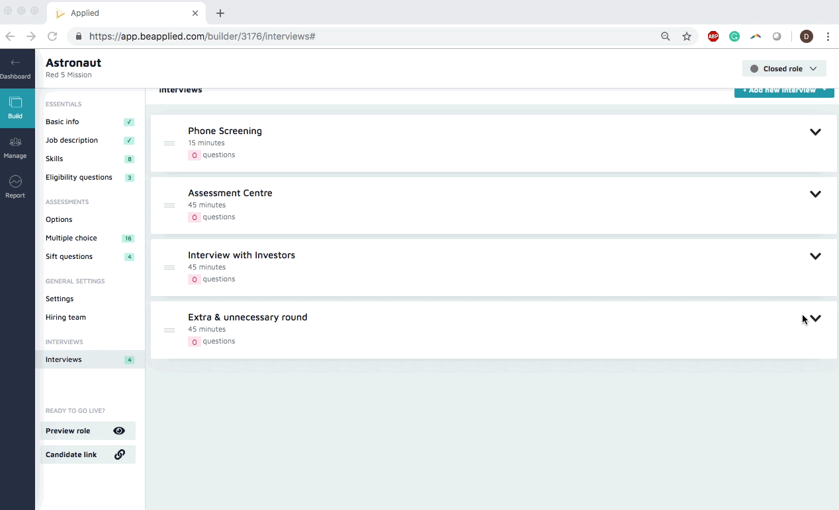839x510 pixels.
Task: Click the Candidate link chain icon
Action: [x=120, y=455]
